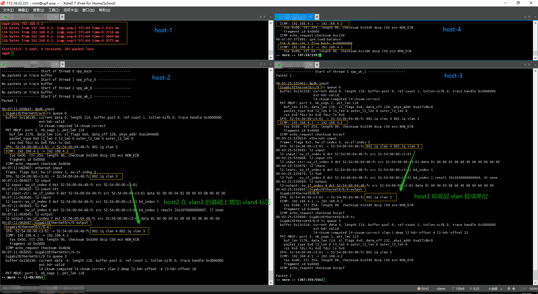The height and width of the screenshot is (294, 538).
Task: Click the Xshell app icon in title bar
Action: tap(3, 3)
